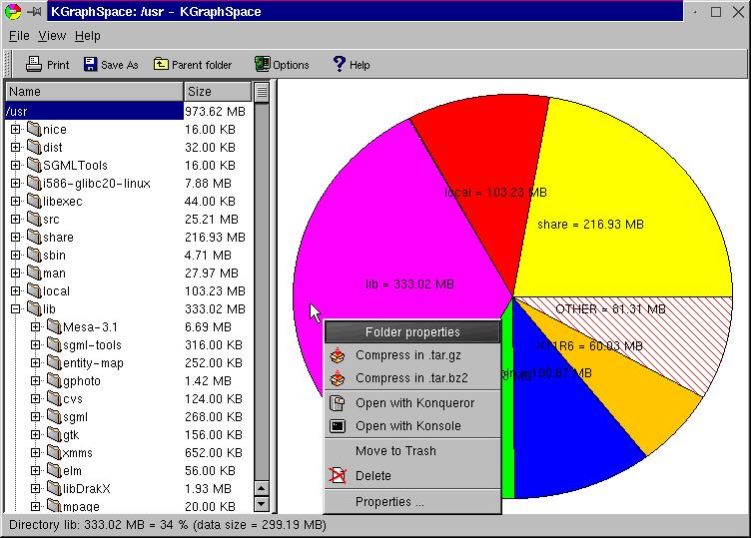Choose Compress in .tar.gz from context menu
Image resolution: width=751 pixels, height=538 pixels.
412,355
